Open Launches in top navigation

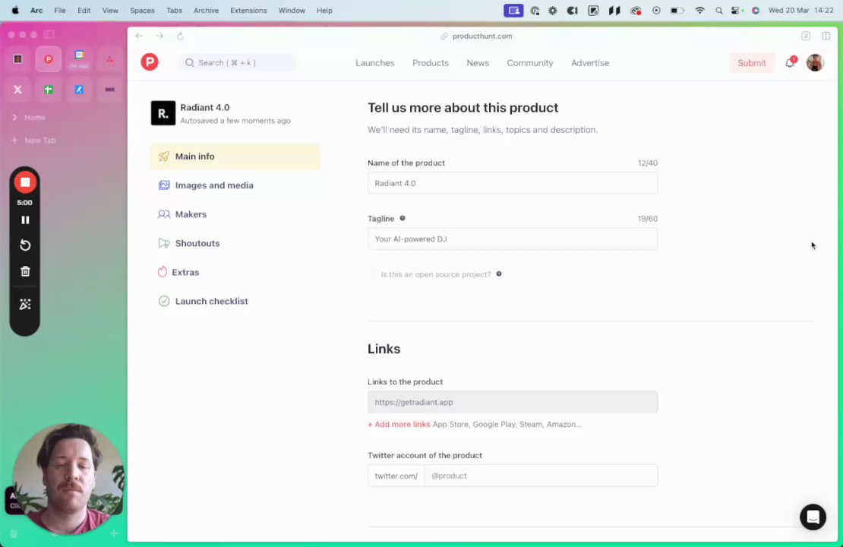click(x=374, y=63)
